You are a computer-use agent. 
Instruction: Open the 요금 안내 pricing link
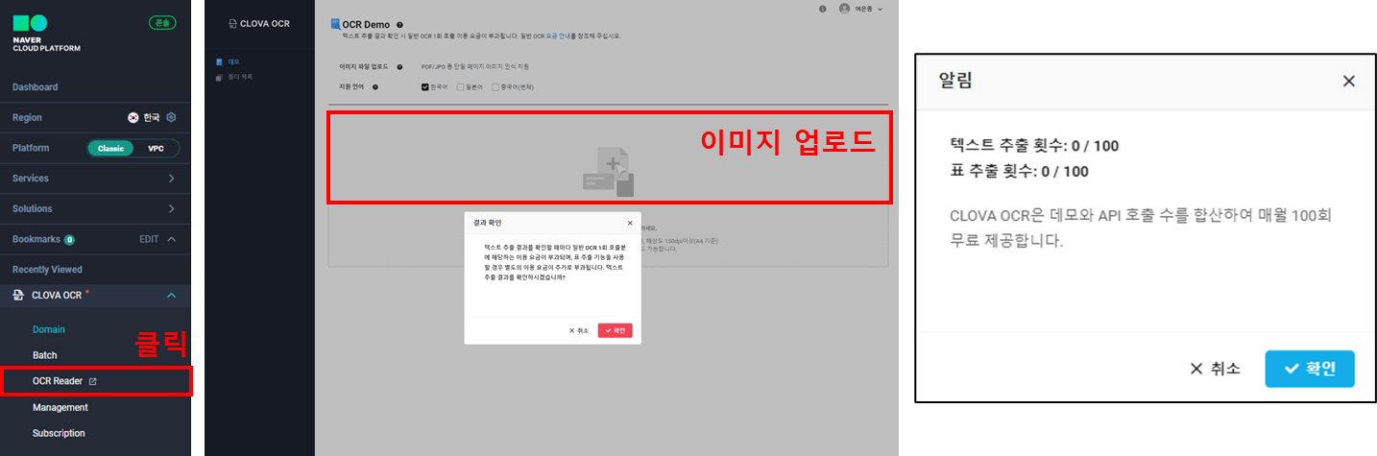pyautogui.click(x=559, y=36)
